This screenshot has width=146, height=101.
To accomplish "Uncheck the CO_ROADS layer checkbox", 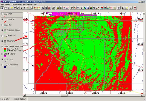I will 3,14.
